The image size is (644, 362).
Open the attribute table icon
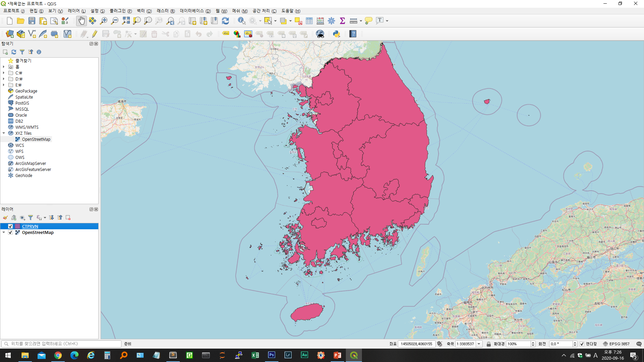(x=309, y=21)
